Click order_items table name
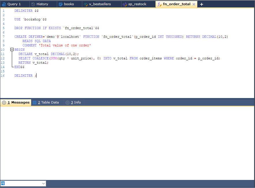Viewport: 255px width, 188px height. [x=151, y=58]
